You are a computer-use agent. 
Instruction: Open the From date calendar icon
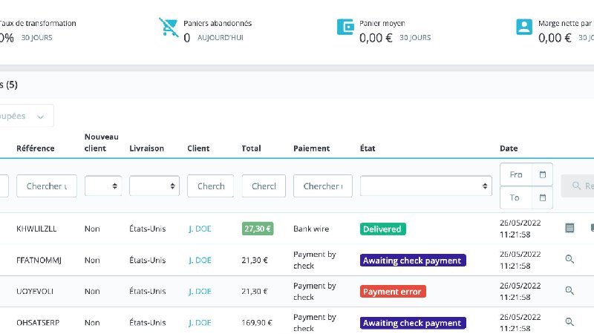543,174
